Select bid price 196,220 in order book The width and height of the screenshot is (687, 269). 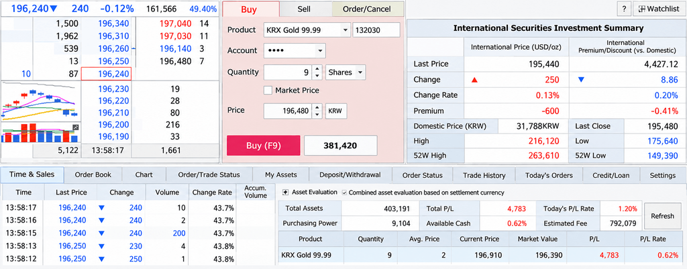click(113, 101)
